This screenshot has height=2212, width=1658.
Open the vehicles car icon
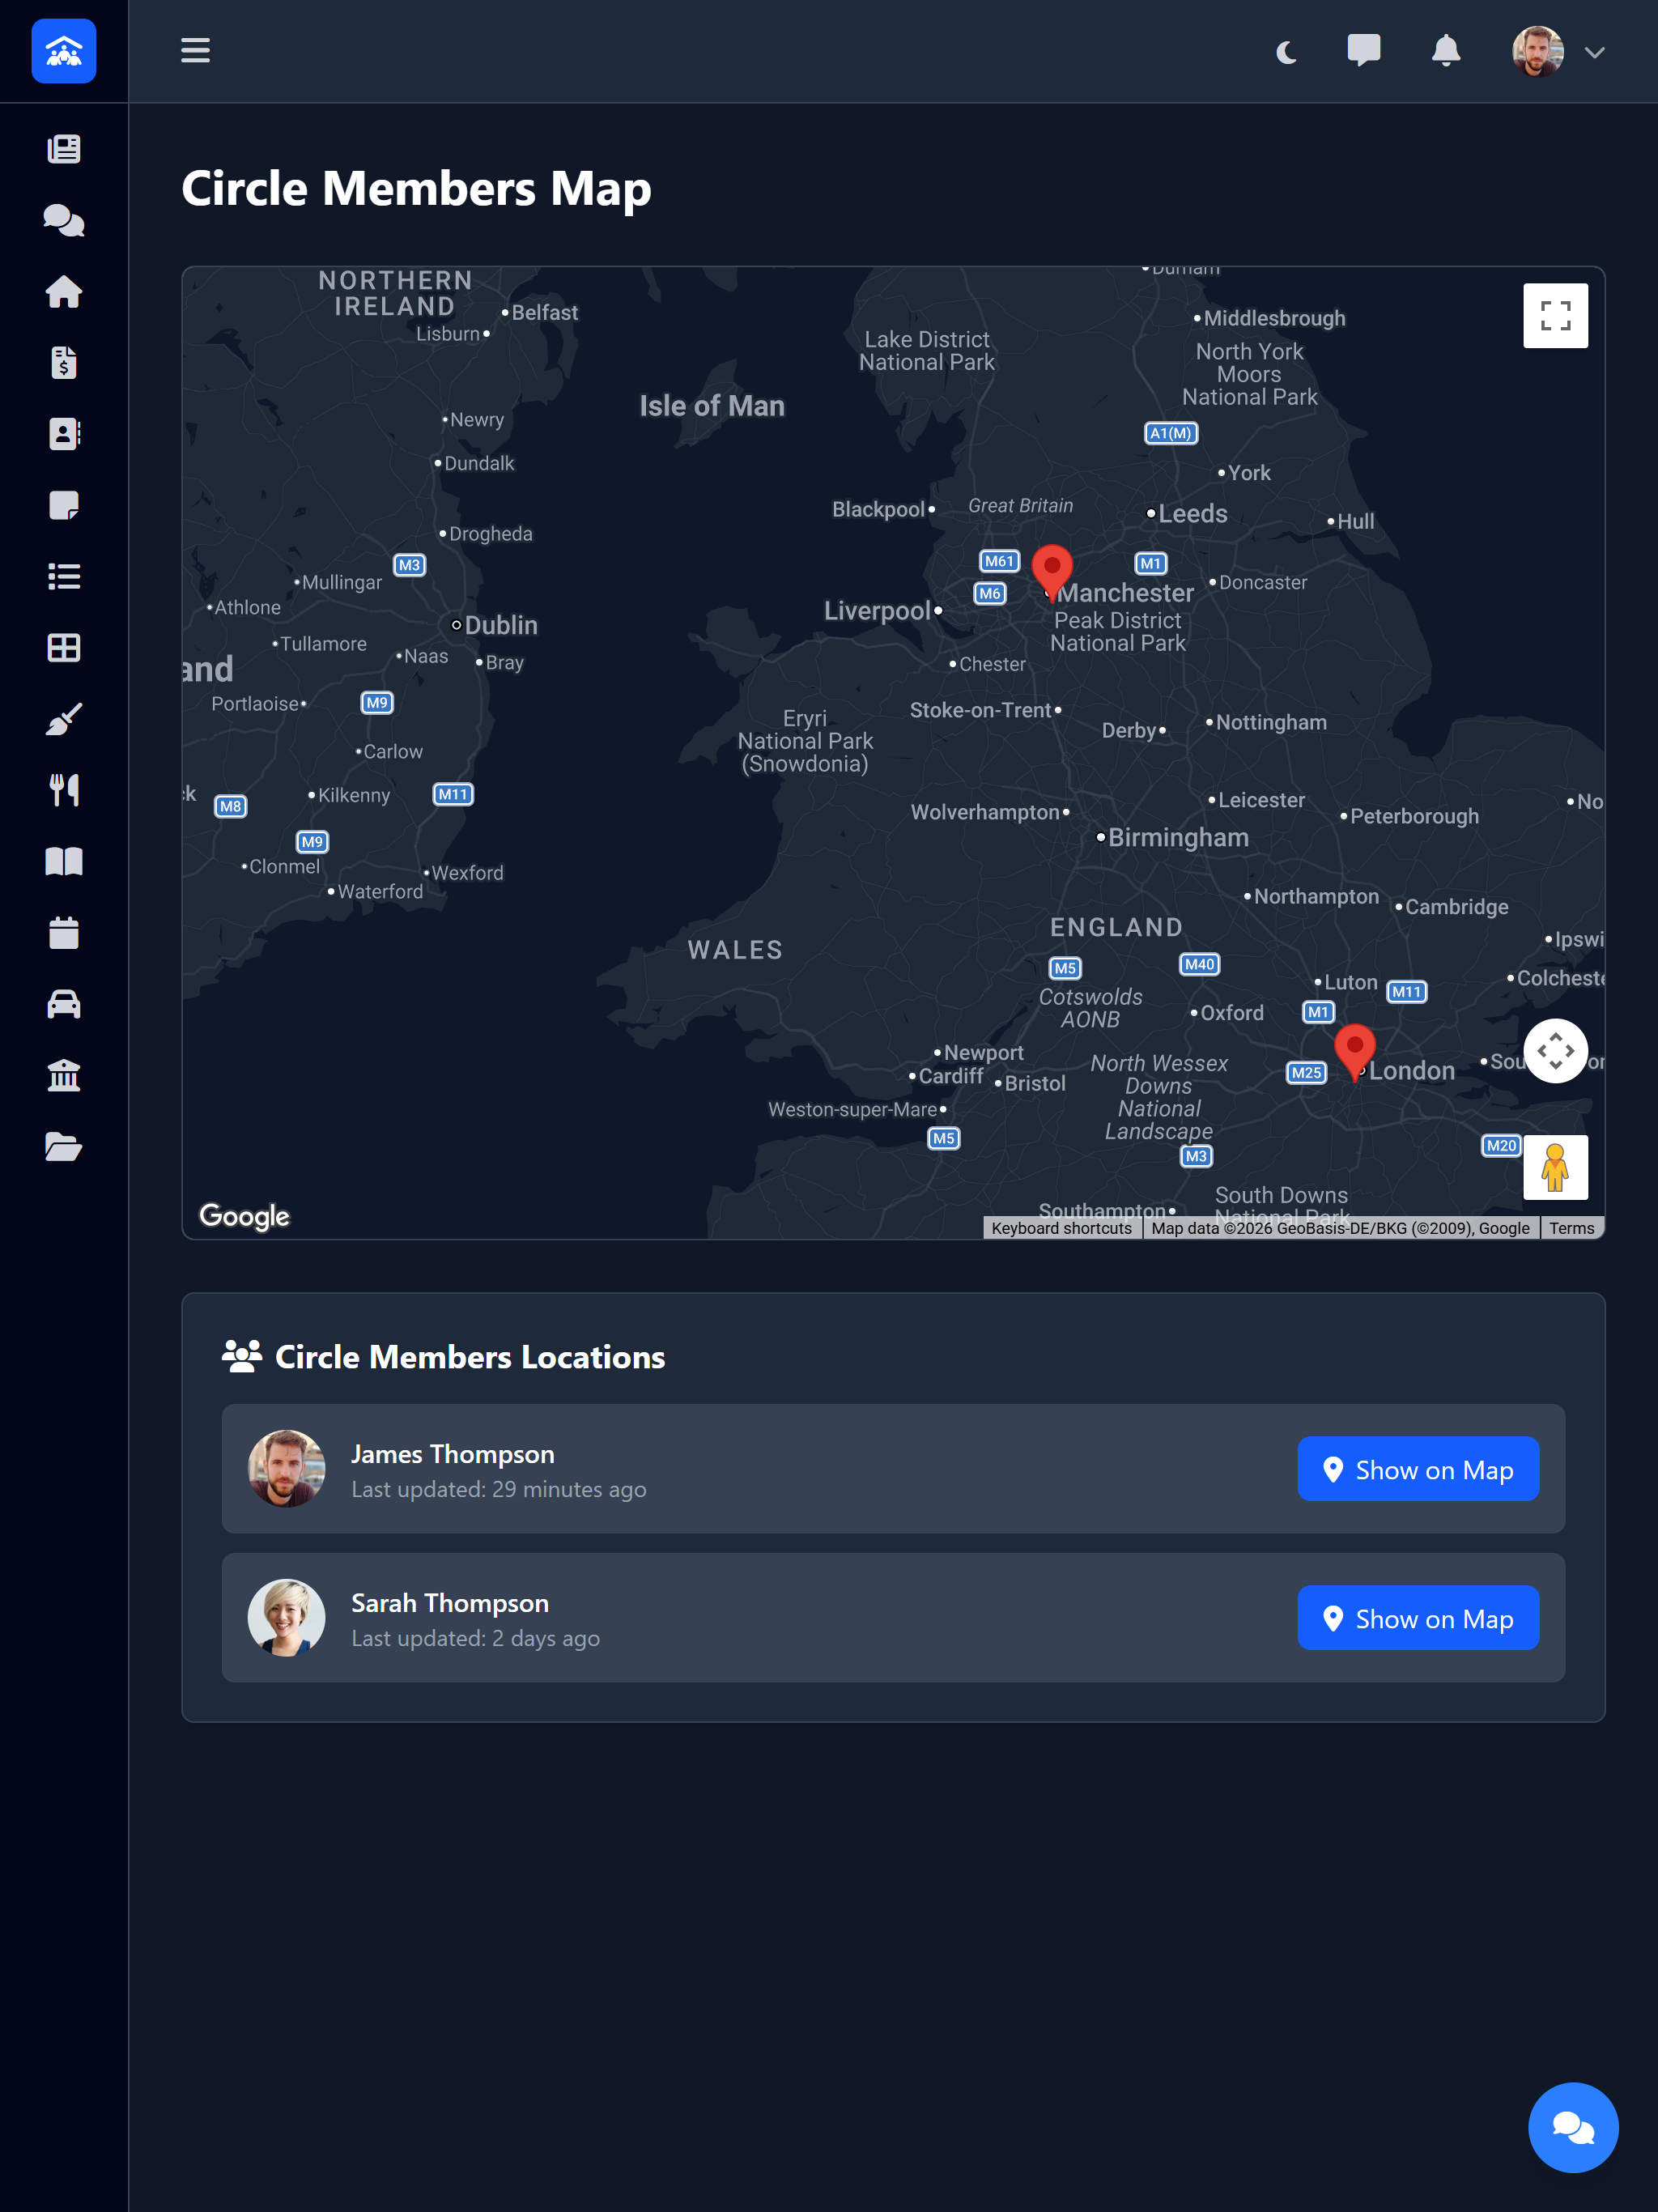click(63, 1004)
